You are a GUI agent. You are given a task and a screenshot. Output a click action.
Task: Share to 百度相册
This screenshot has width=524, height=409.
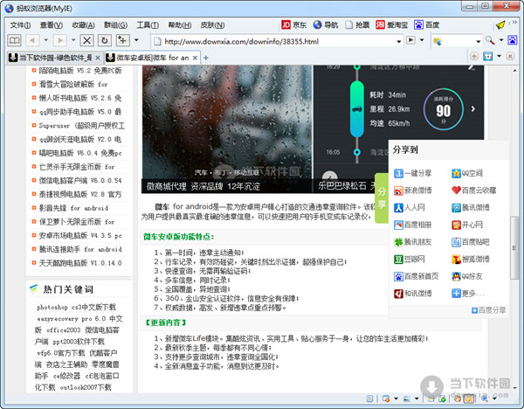(x=413, y=225)
